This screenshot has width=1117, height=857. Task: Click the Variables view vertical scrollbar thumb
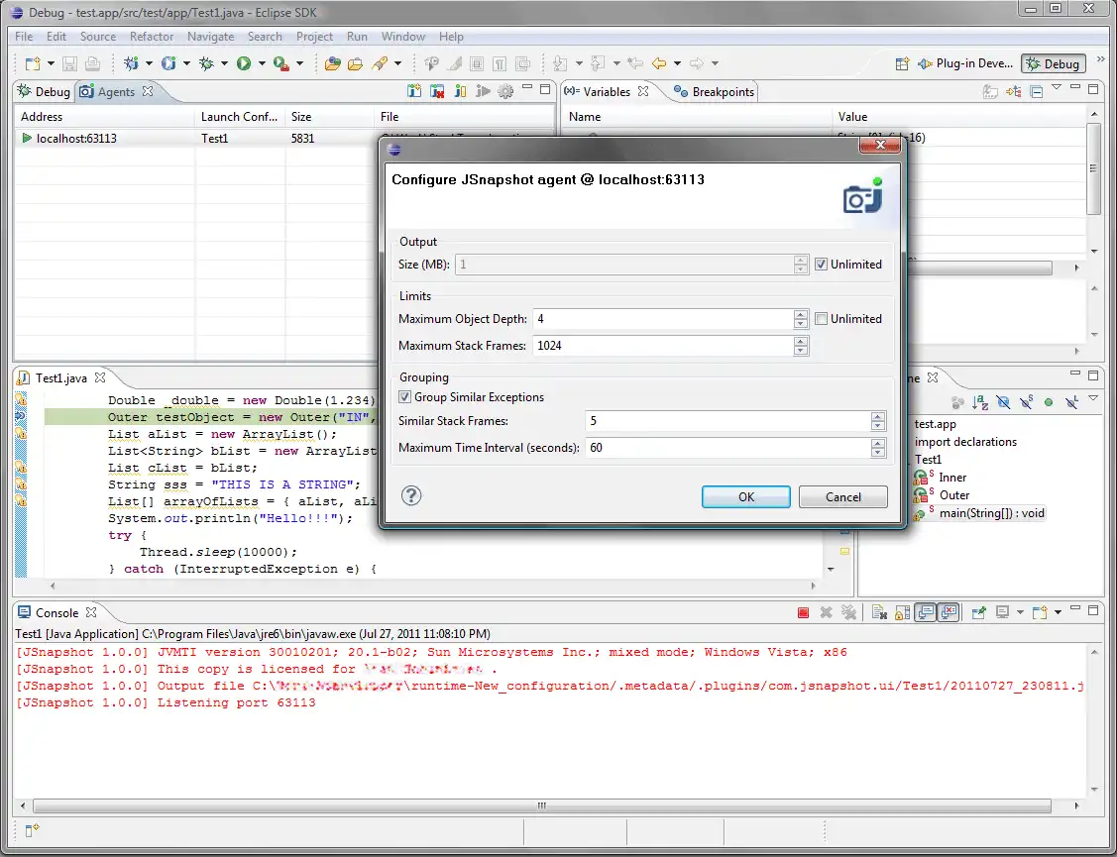point(1093,168)
